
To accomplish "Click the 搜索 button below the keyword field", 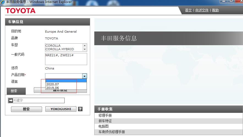I will pyautogui.click(x=26, y=109).
